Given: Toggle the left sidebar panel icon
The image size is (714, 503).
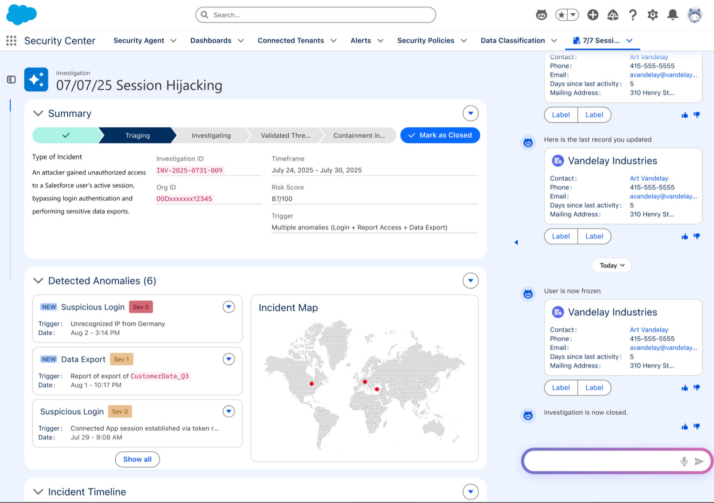Looking at the screenshot, I should click(11, 80).
